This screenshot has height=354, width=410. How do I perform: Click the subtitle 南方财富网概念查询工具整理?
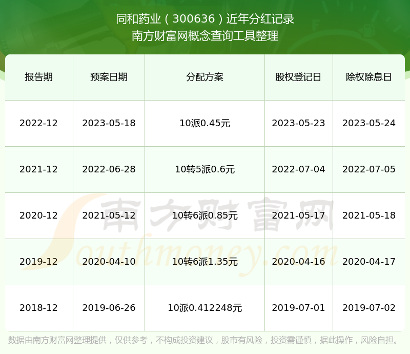pyautogui.click(x=205, y=36)
